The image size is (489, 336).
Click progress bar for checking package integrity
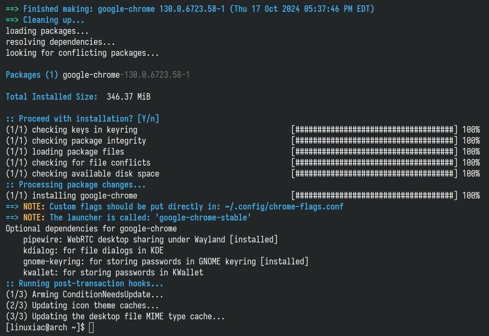[374, 141]
